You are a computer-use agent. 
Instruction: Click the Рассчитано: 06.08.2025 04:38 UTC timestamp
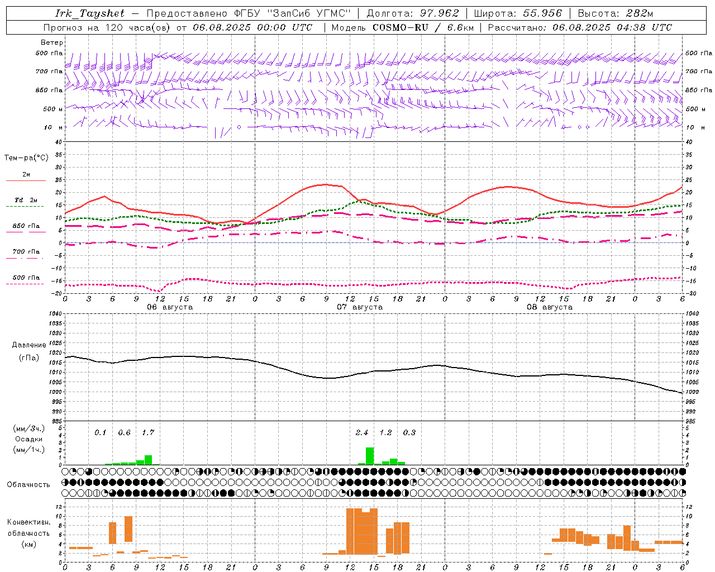(580, 27)
